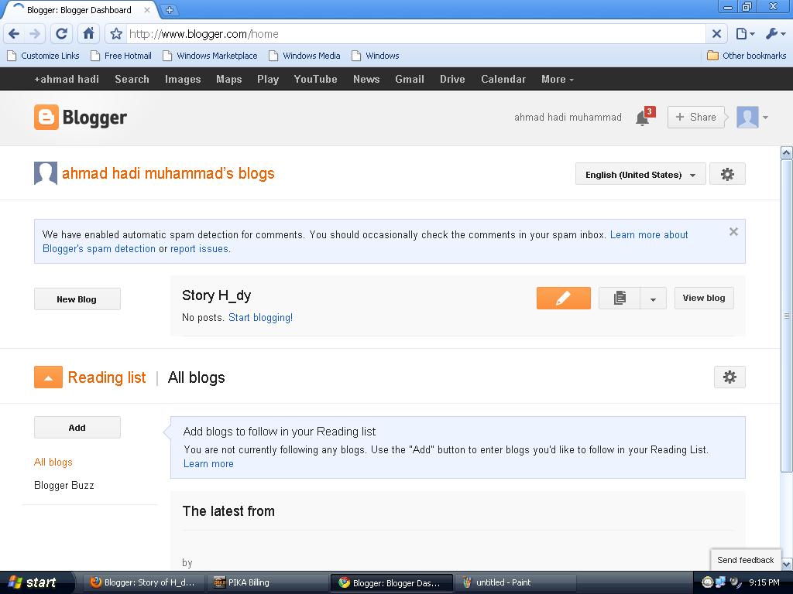Go to browser home icon

(x=88, y=34)
